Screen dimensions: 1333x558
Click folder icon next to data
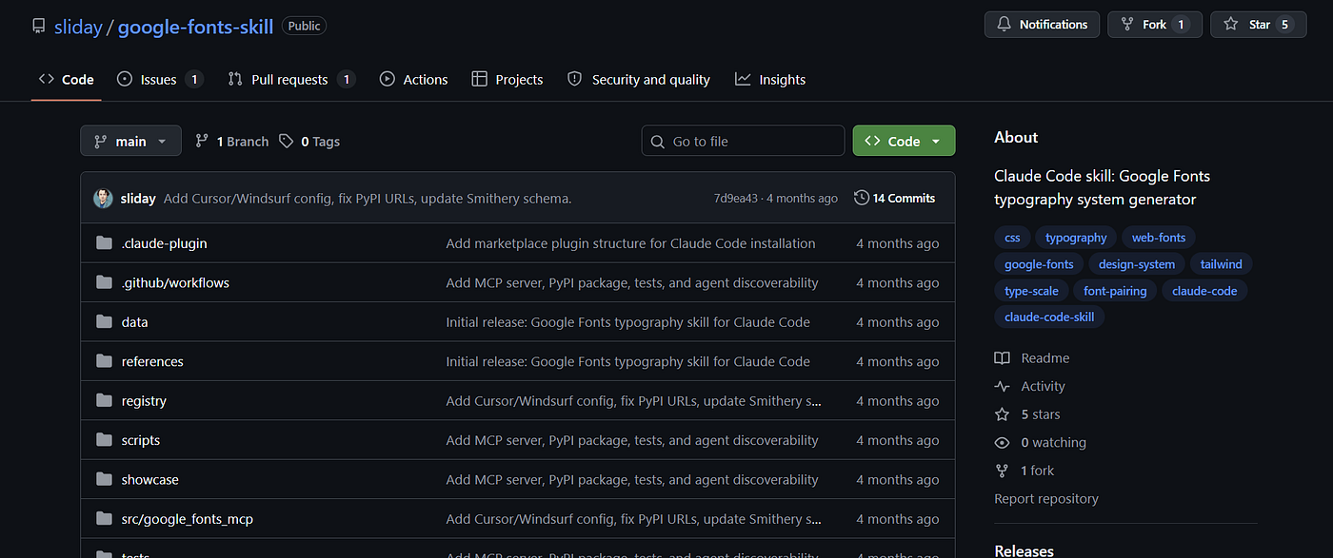(104, 322)
